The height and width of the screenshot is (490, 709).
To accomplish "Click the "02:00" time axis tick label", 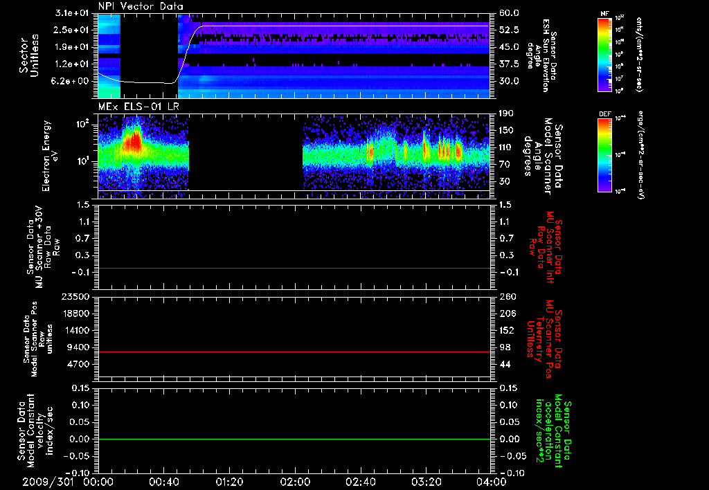I will tap(295, 482).
